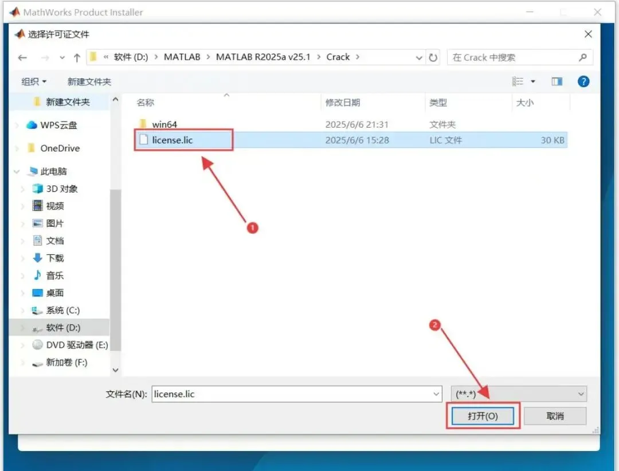This screenshot has width=619, height=471.
Task: Open the file name combo box dropdown
Action: [x=436, y=394]
